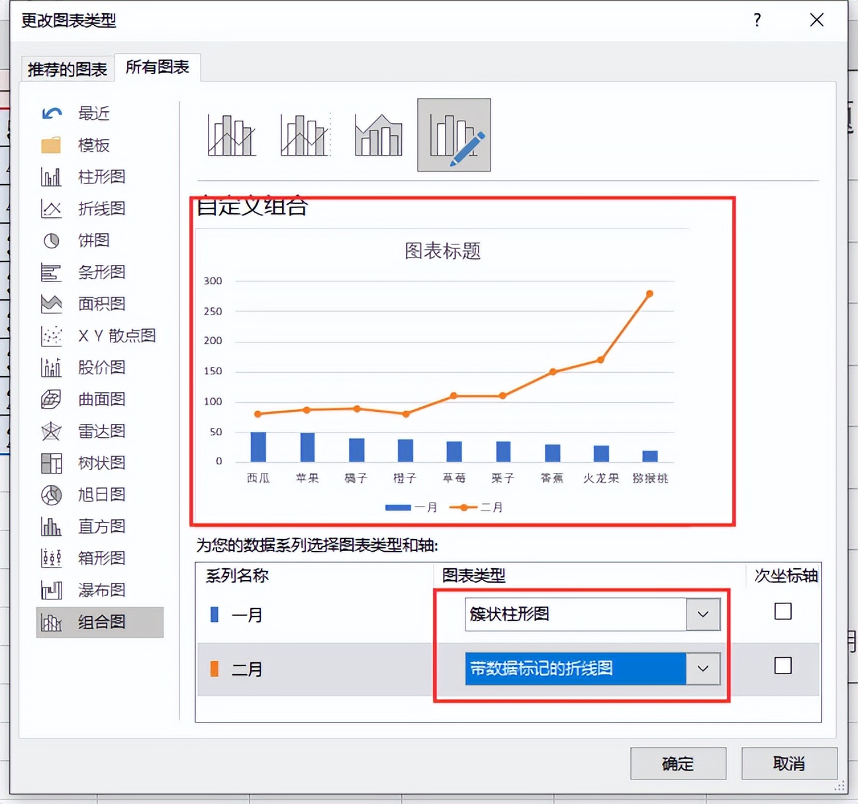The height and width of the screenshot is (804, 858).
Task: Click the blue 一月 series color marker
Action: (215, 615)
